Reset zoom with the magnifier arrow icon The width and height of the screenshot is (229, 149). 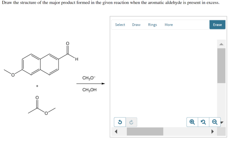[x=204, y=122]
